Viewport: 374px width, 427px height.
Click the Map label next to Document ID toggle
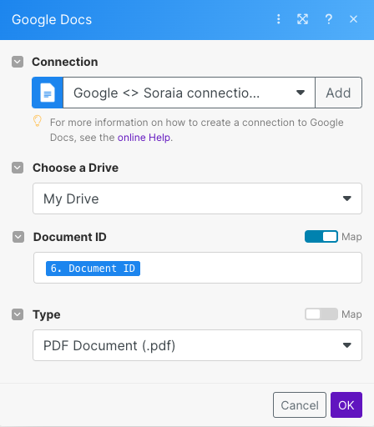(351, 237)
